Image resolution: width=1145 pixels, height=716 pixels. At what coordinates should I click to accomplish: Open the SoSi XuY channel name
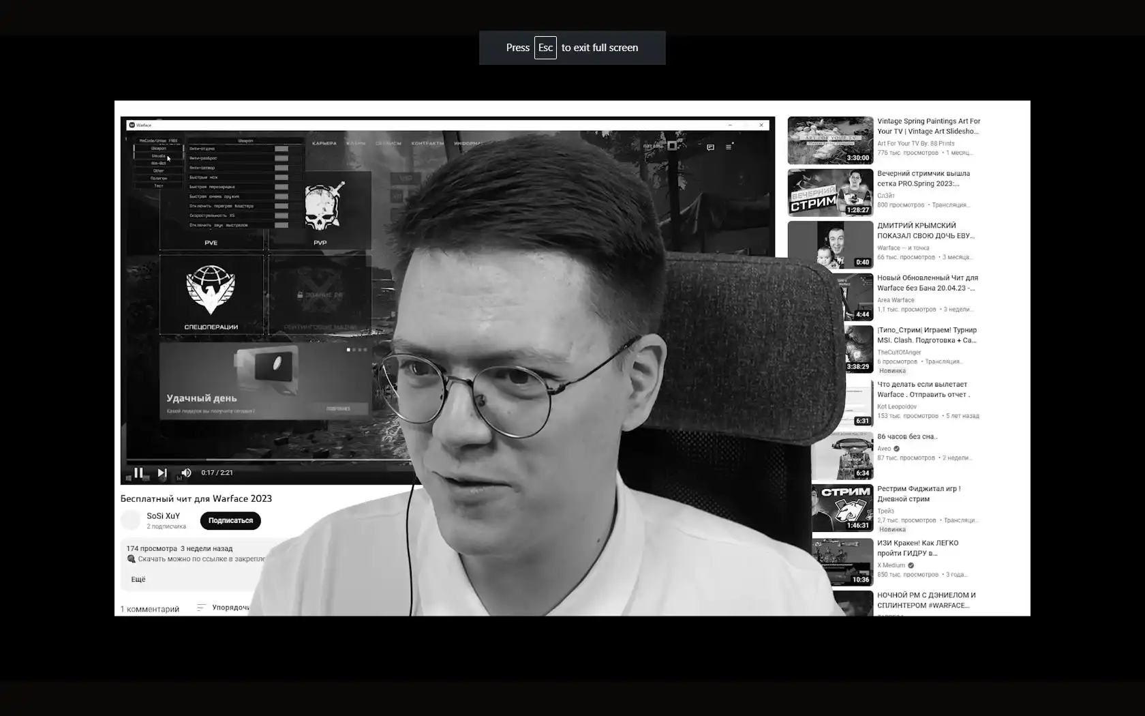164,516
